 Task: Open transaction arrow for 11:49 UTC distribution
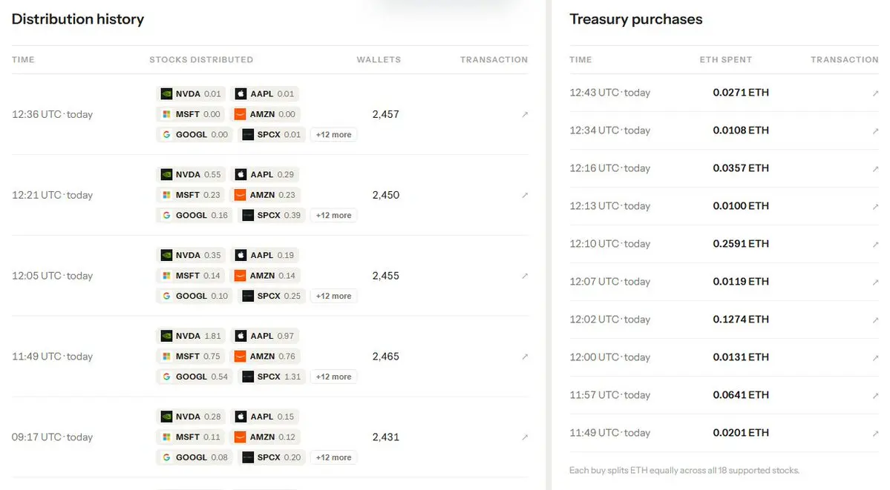[x=525, y=357]
